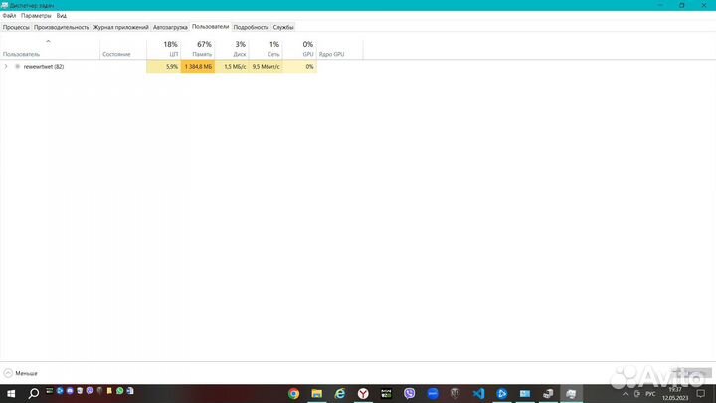The width and height of the screenshot is (716, 403).
Task: Expand the rewewrtwet user row
Action: tap(6, 66)
